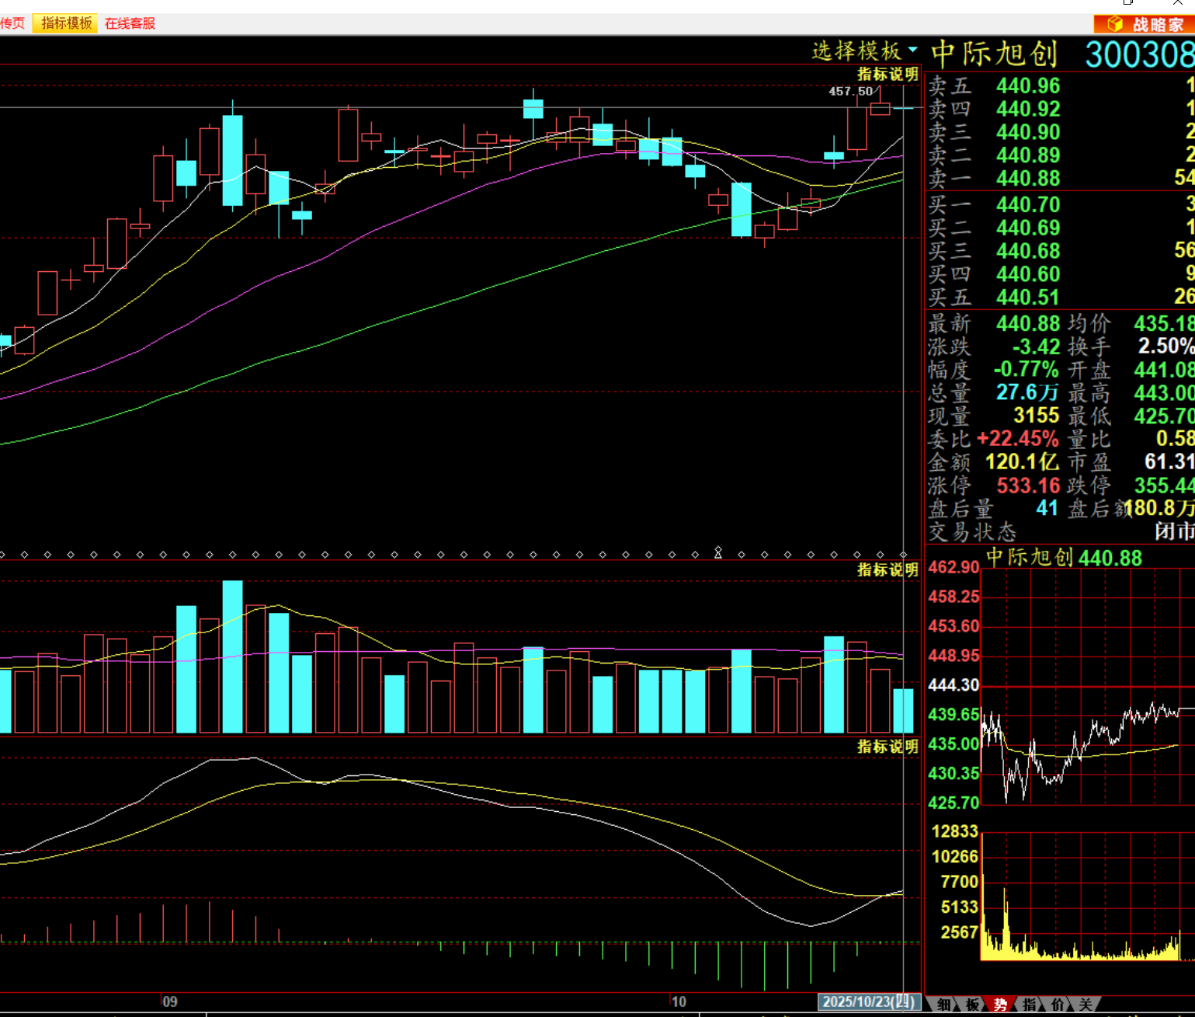Click the 最新 value 440.88
Image resolution: width=1195 pixels, height=1017 pixels.
point(1028,323)
